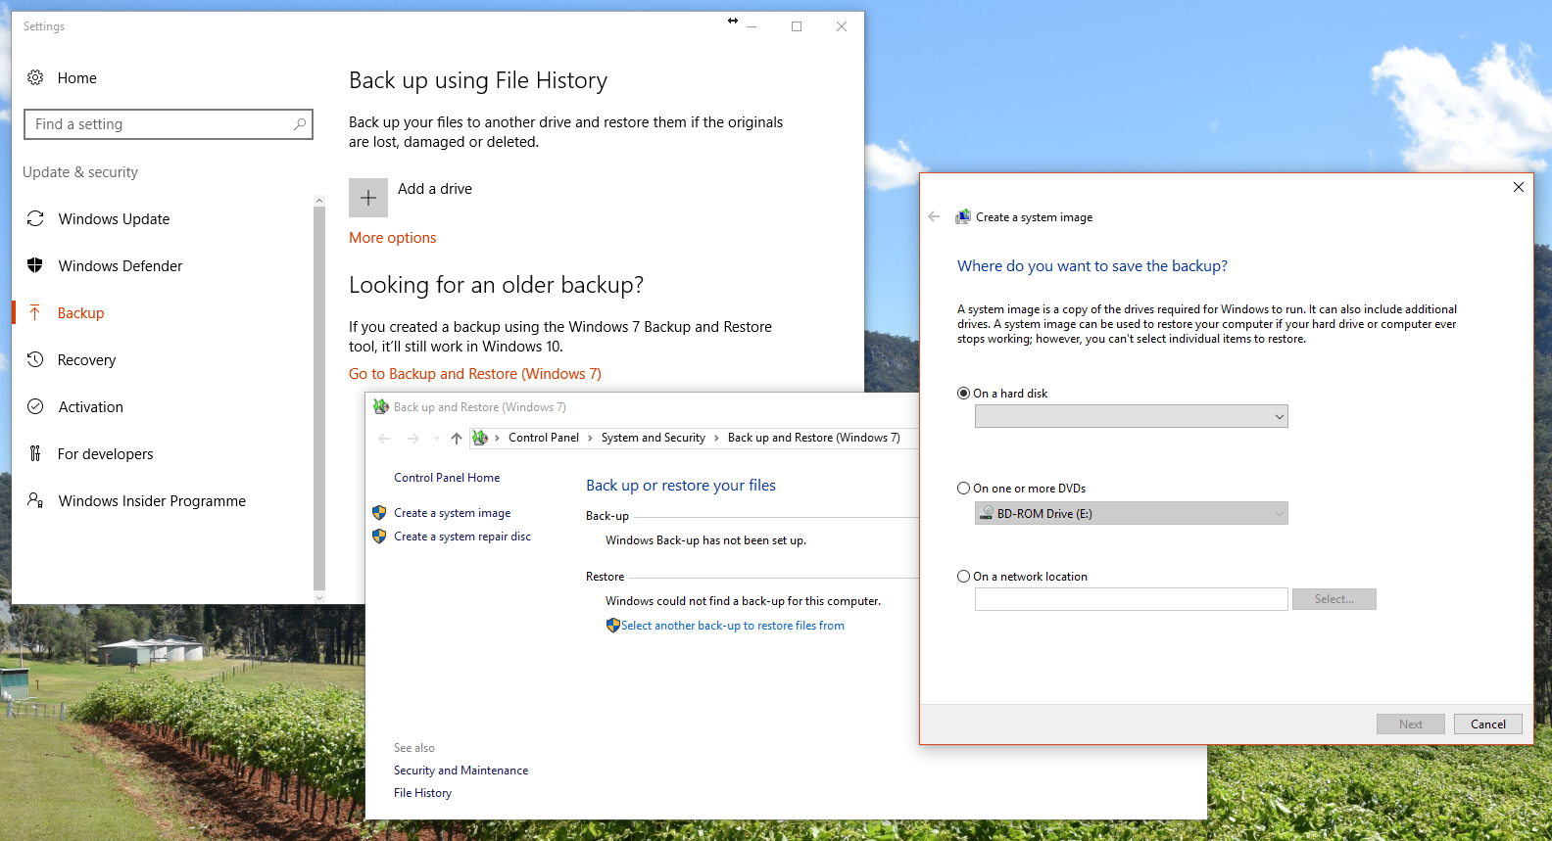Click Back up and Restore (Windows 7) breadcrumb
This screenshot has width=1552, height=841.
pyautogui.click(x=813, y=438)
